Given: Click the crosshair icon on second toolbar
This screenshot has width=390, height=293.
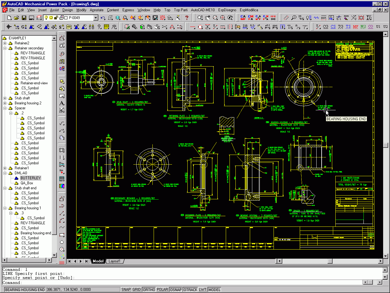Looking at the screenshot, I should click(x=8, y=27).
